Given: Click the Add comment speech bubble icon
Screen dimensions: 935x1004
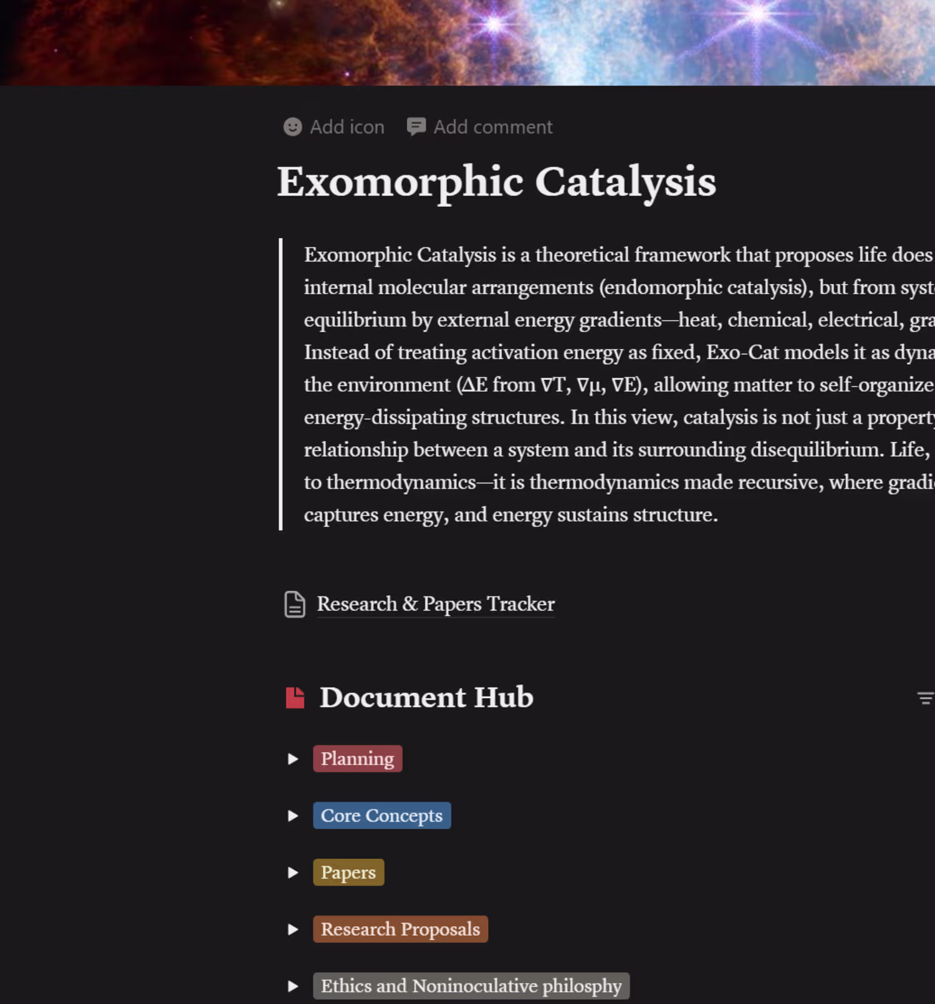Looking at the screenshot, I should 416,127.
